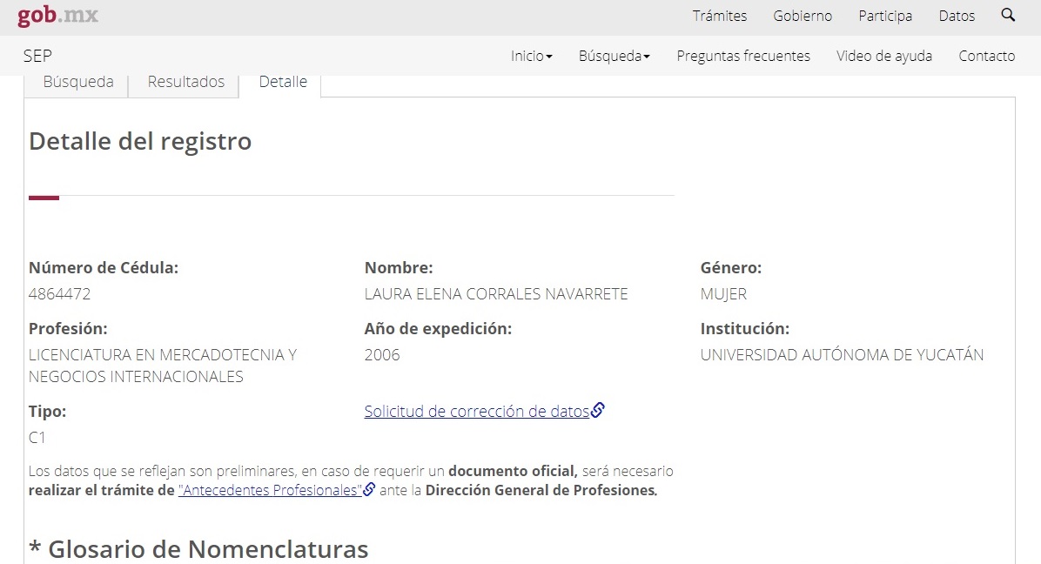Expand the Búsqueda dropdown in navbar
The image size is (1041, 564).
click(614, 56)
